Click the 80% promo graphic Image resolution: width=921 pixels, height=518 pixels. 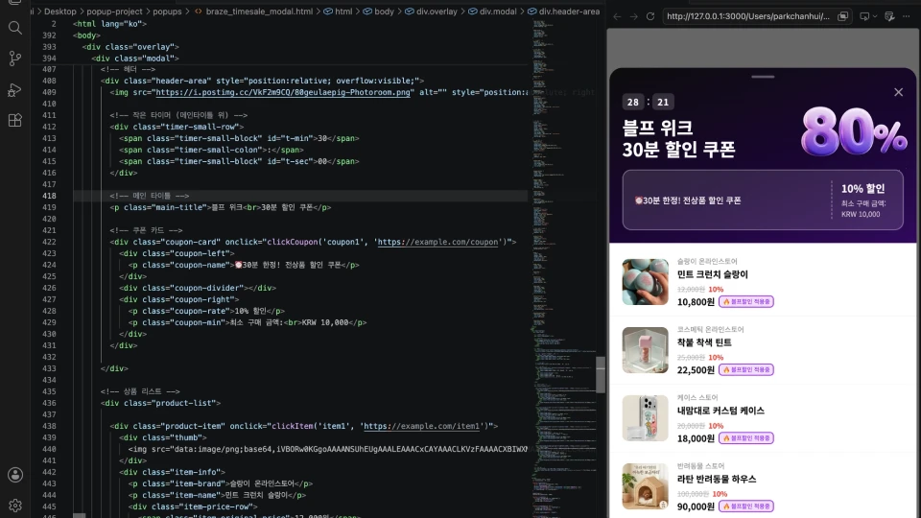(x=854, y=131)
